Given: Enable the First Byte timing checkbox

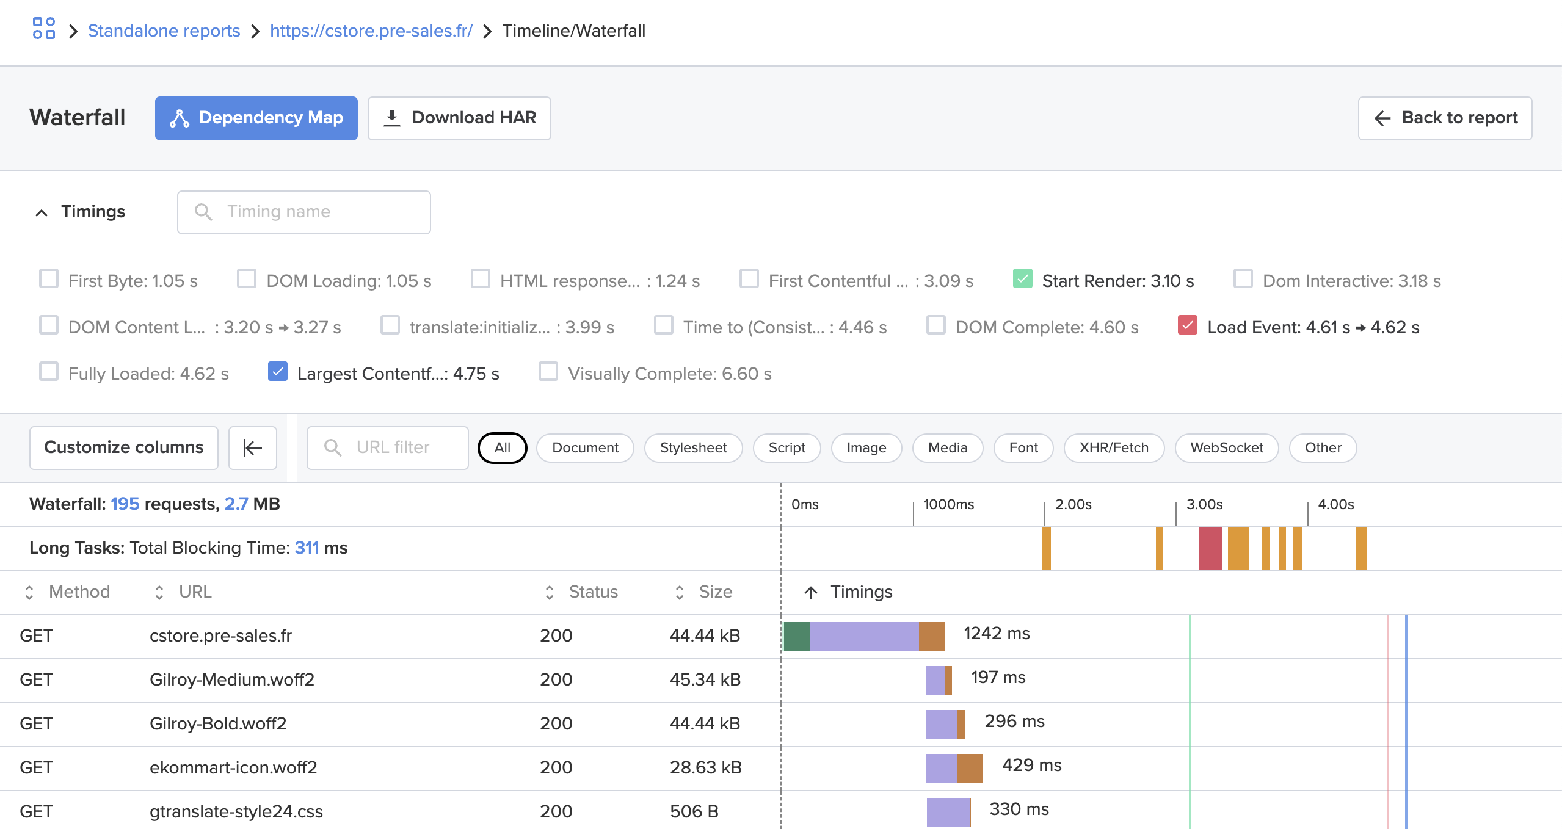Looking at the screenshot, I should click(49, 279).
